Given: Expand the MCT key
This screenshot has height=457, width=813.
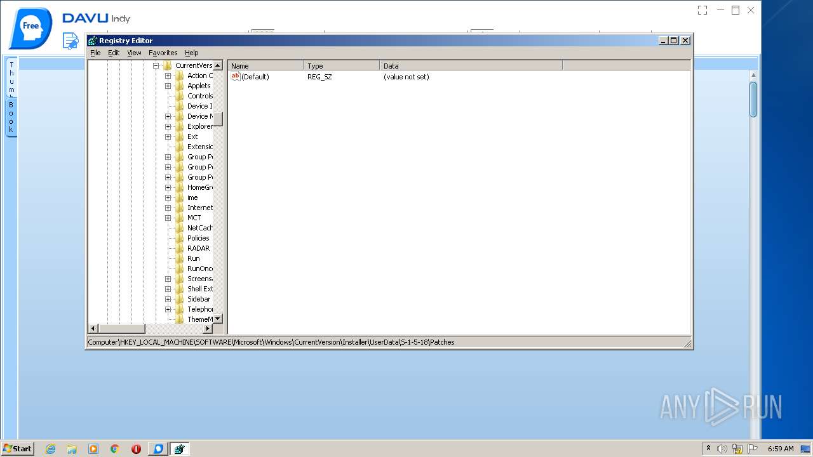Looking at the screenshot, I should point(168,218).
